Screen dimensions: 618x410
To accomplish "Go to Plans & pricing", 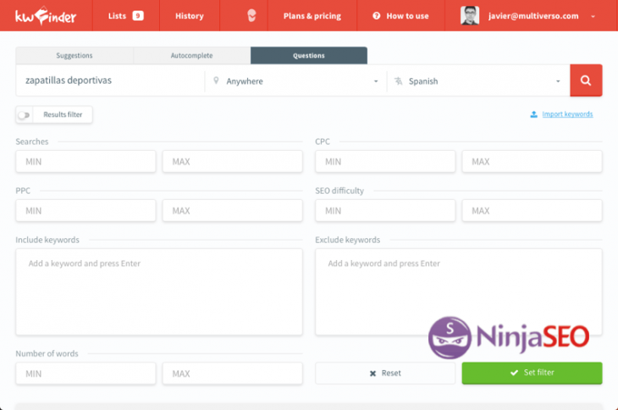I will coord(312,16).
